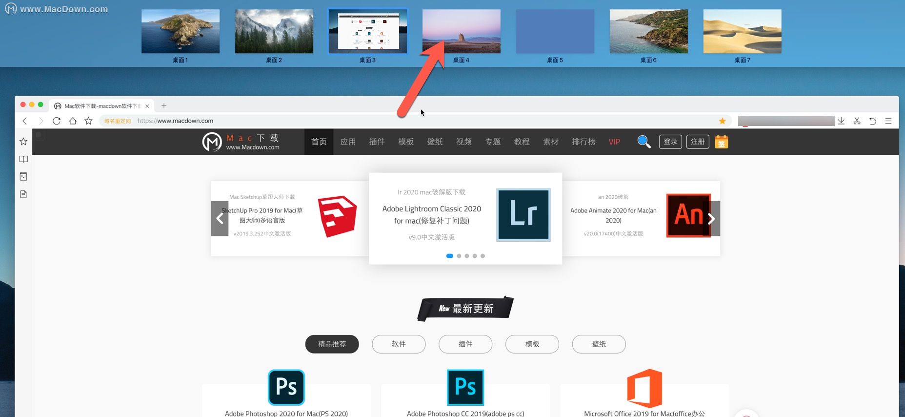
Task: Click the 登录 login button
Action: tap(670, 142)
